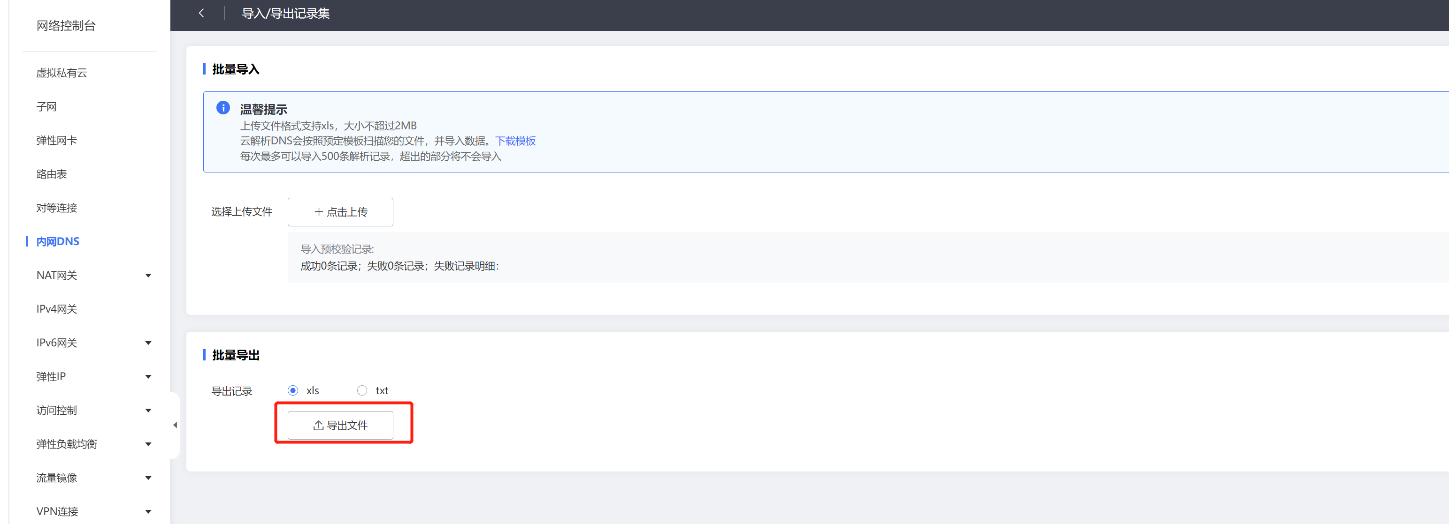This screenshot has width=1449, height=524.
Task: Select the txt export format radio
Action: (x=362, y=390)
